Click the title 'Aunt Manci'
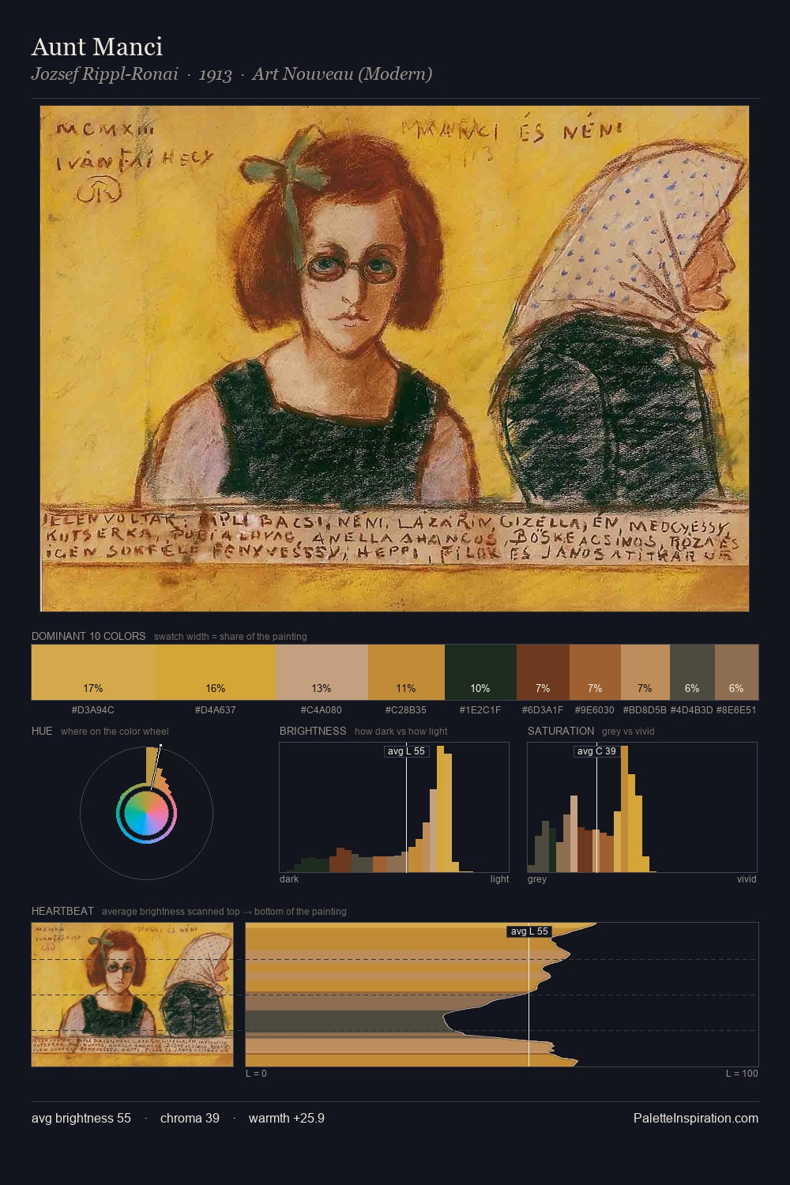Screen dimensions: 790x1185 97,47
